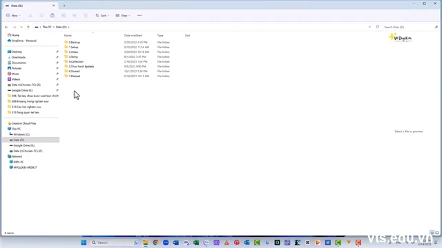Click Data (D:) in the address breadcrumb
442x248 pixels.
[61, 27]
